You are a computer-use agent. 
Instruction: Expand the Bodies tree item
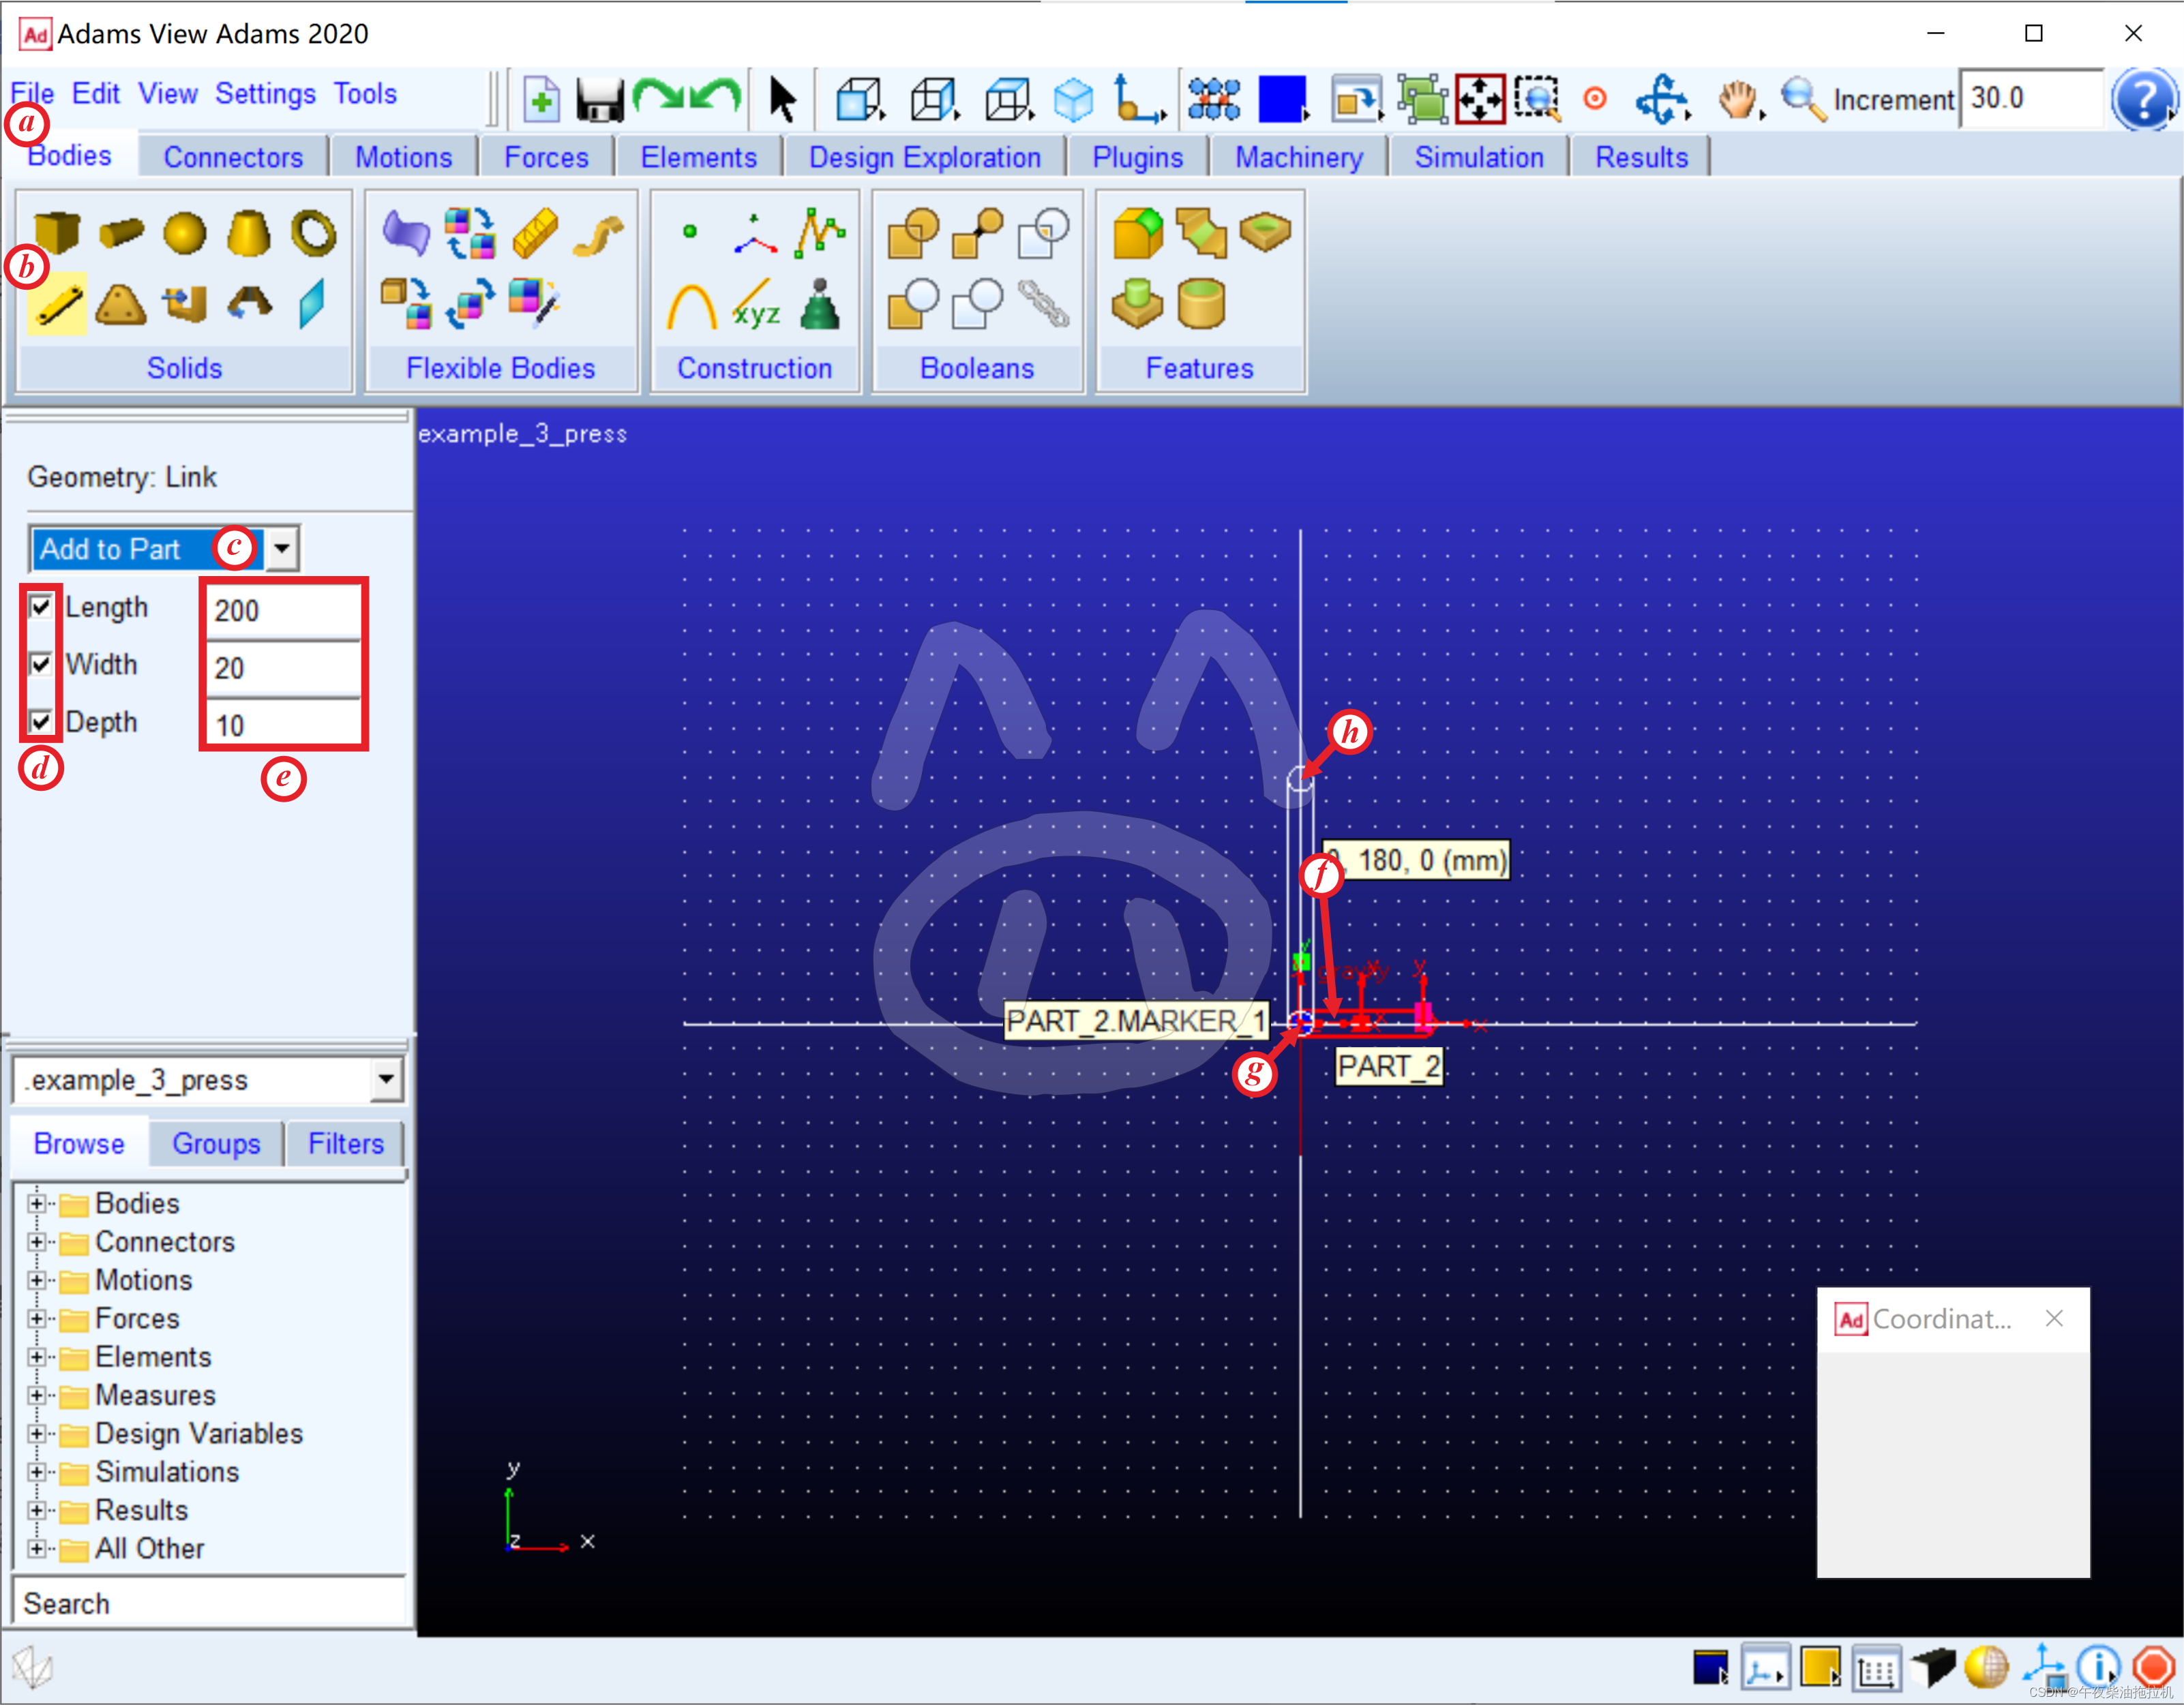tap(35, 1202)
